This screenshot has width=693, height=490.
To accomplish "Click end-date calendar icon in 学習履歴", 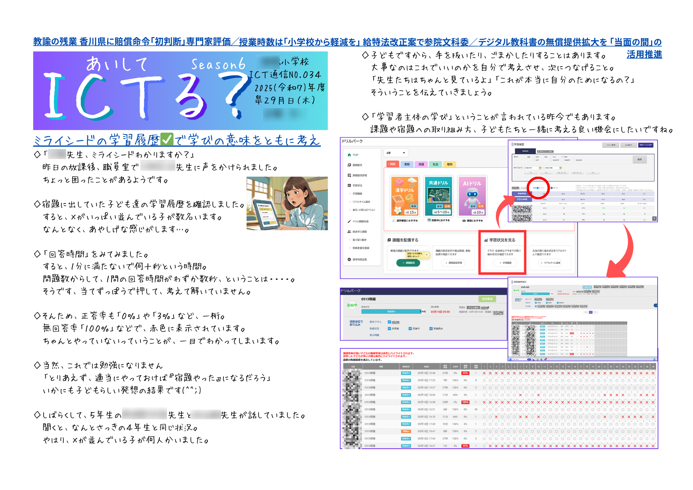I will pos(560,168).
